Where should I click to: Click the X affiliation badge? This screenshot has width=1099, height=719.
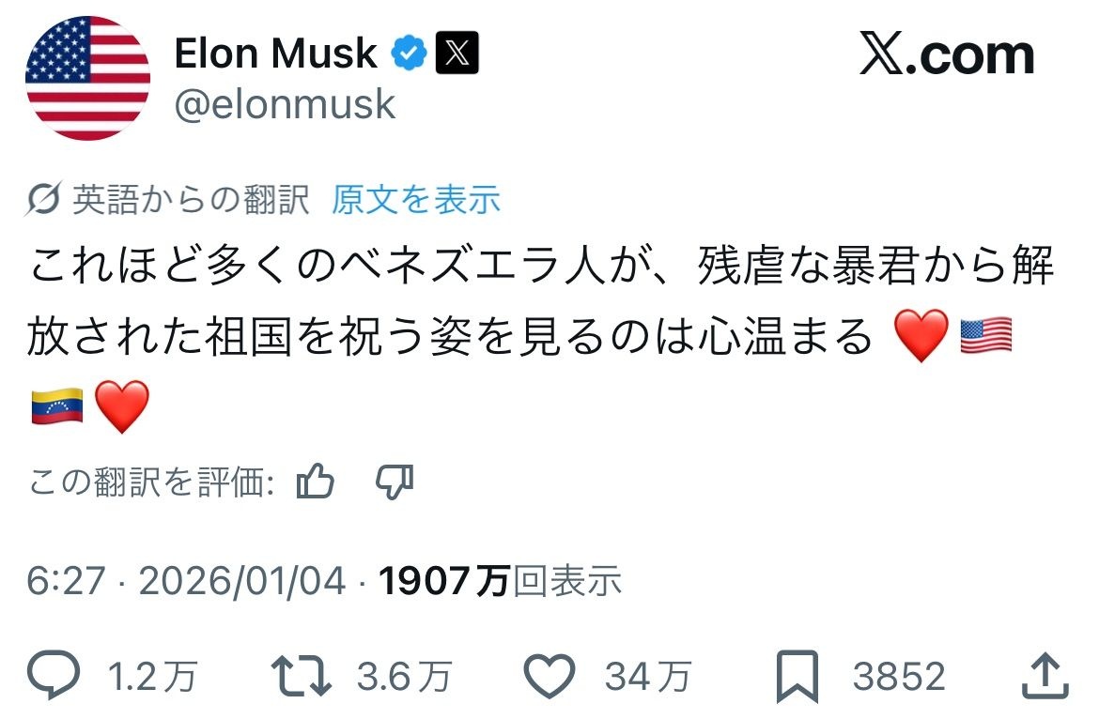coord(457,54)
